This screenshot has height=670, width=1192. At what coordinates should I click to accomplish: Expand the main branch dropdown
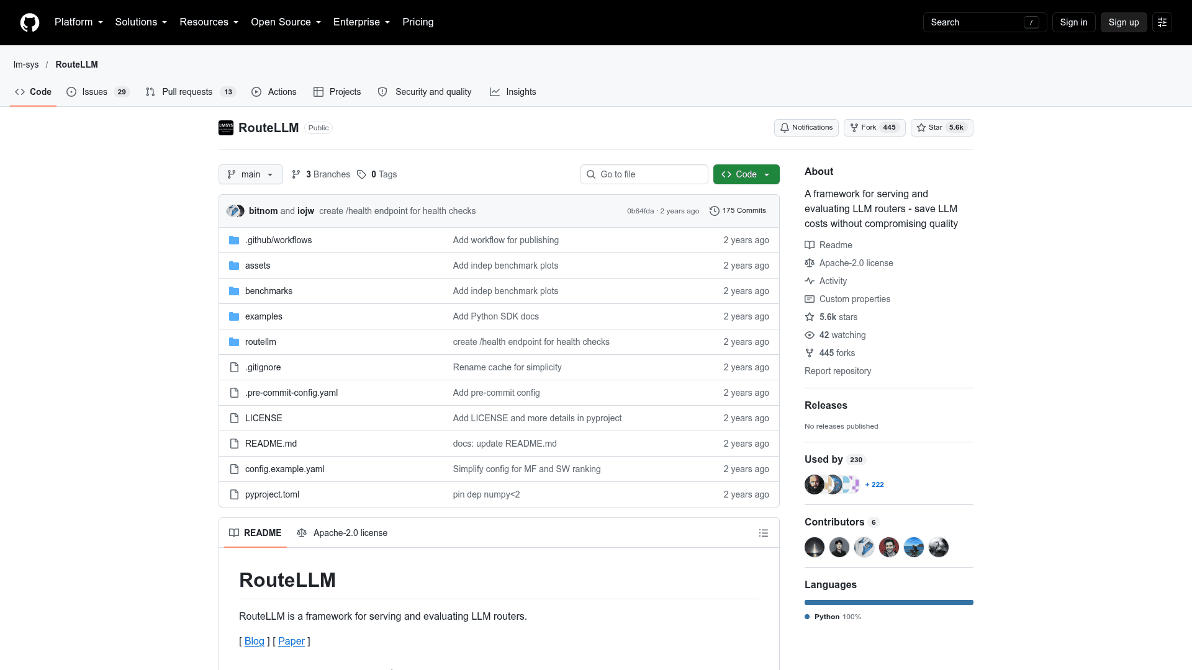[x=251, y=174]
